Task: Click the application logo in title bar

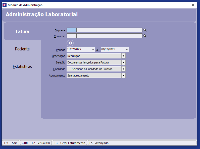Action: click(x=4, y=5)
